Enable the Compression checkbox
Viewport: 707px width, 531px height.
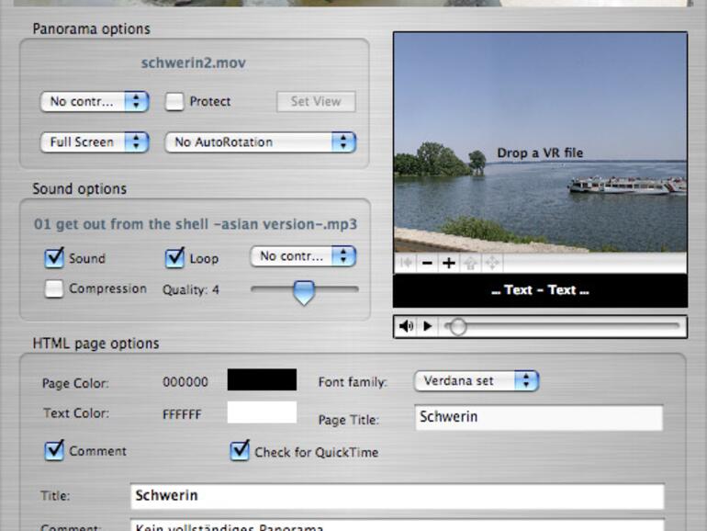click(x=53, y=288)
